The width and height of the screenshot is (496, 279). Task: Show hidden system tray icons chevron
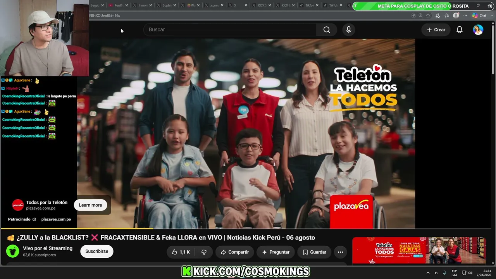pos(428,273)
